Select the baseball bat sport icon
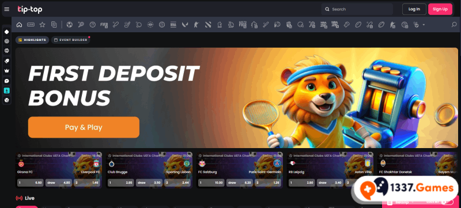 [116, 25]
